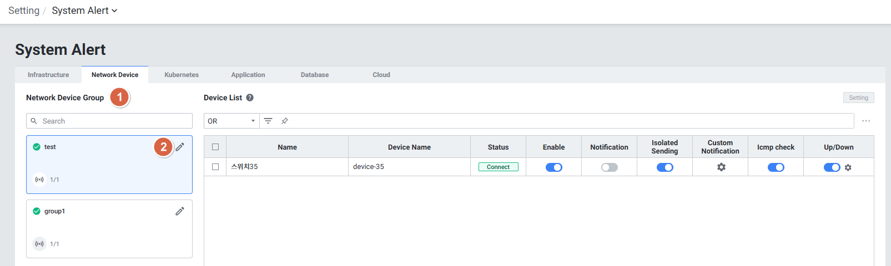
Task: Select the header select-all checkbox
Action: coord(215,147)
